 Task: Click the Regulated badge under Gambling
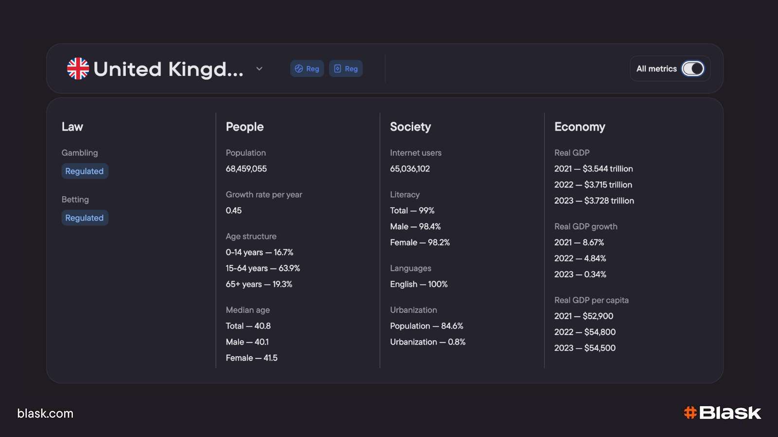click(85, 171)
